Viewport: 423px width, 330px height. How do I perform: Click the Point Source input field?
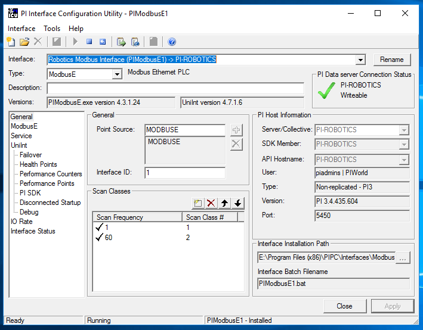tap(185, 130)
